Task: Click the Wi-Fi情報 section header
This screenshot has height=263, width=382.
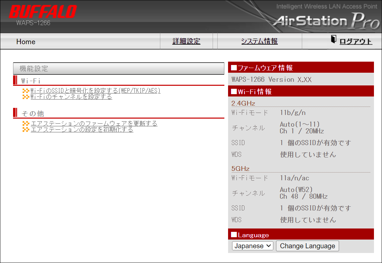Action: tap(301, 92)
